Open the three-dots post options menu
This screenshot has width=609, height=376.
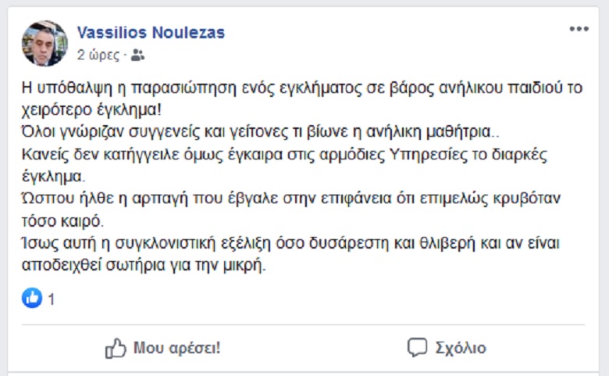pyautogui.click(x=579, y=29)
